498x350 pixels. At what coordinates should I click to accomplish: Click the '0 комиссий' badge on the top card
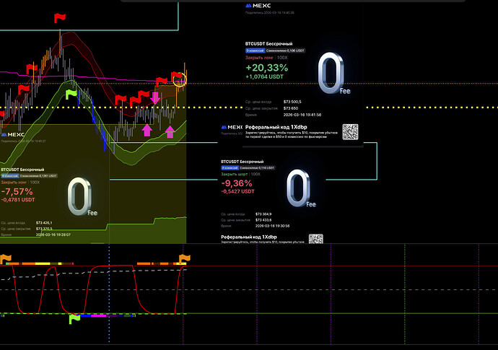(254, 51)
